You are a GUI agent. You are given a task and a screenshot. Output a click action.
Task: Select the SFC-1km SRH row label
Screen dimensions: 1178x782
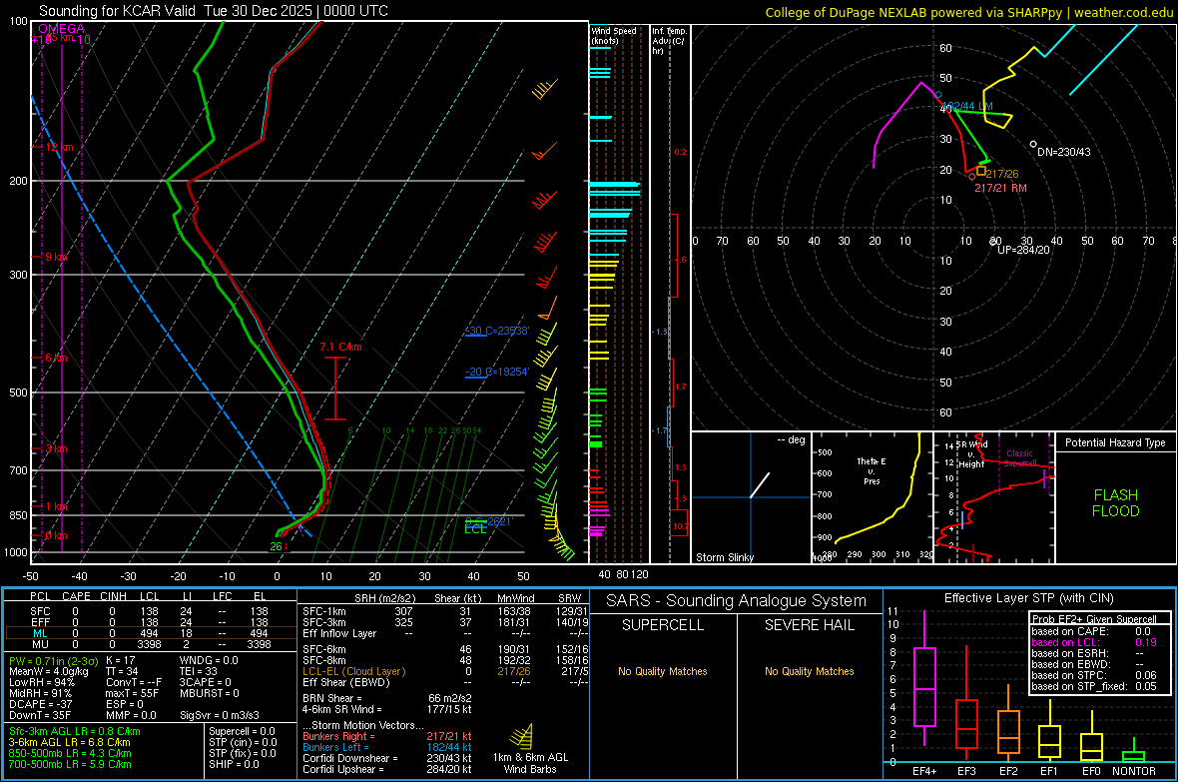point(323,611)
